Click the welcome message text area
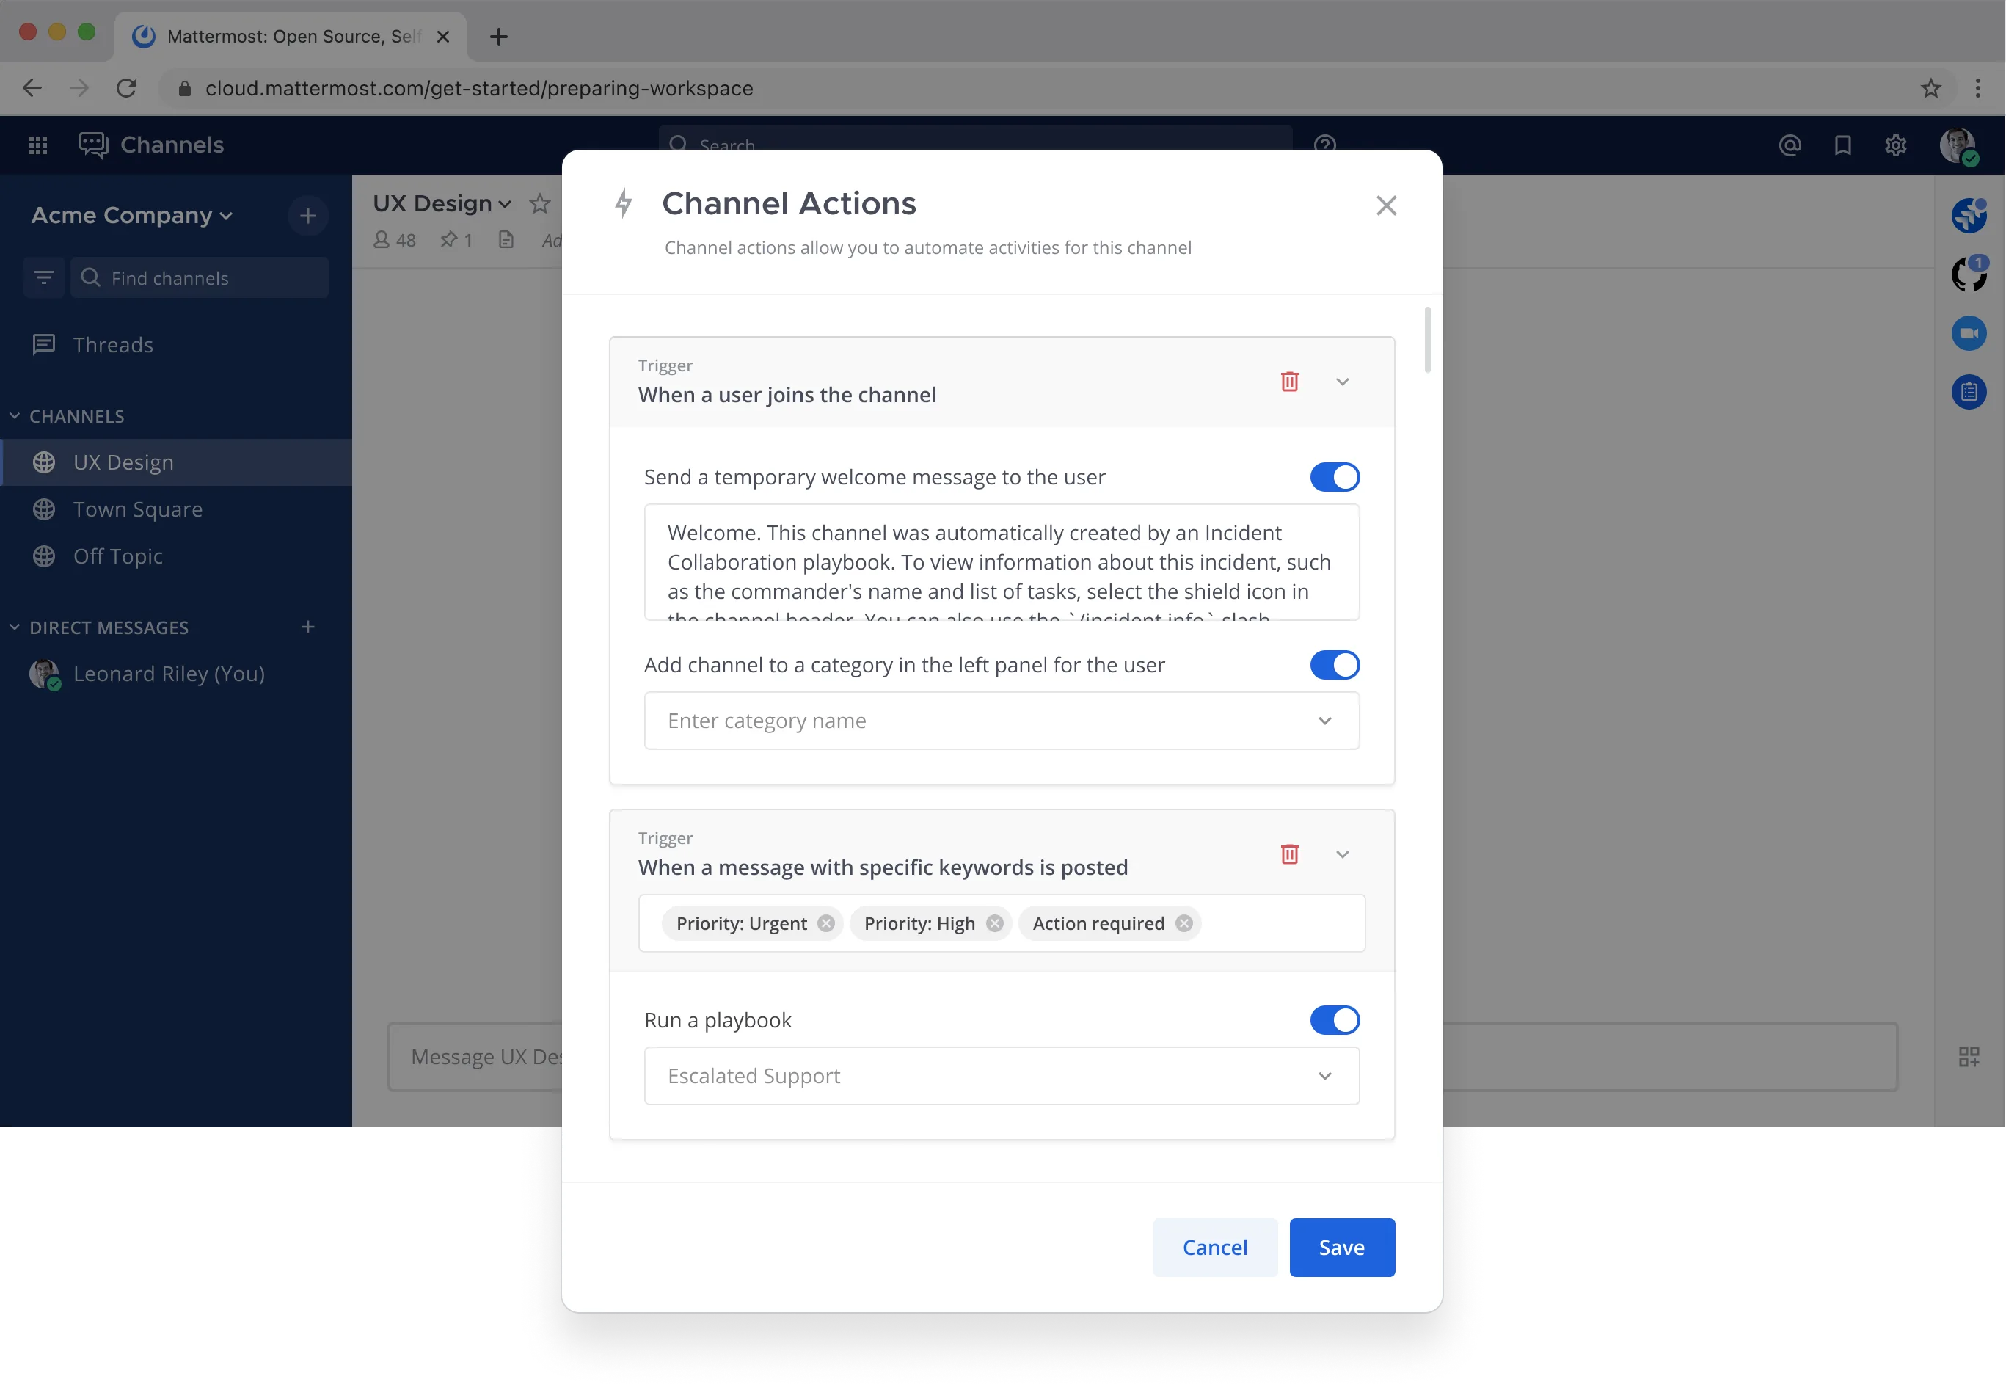 [x=1002, y=563]
